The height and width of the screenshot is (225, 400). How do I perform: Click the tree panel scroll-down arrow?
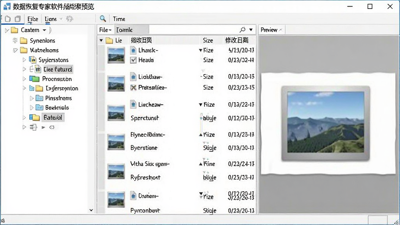pos(91,210)
